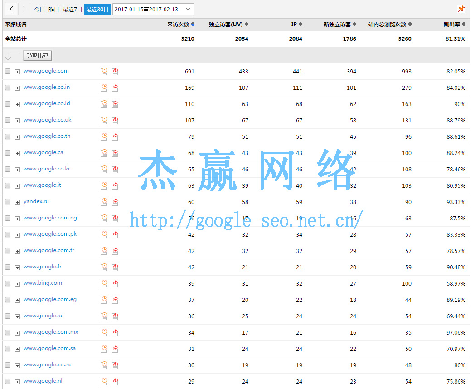This screenshot has width=475, height=389.
Task: Expand the www.google.co.kr row
Action: (x=17, y=170)
